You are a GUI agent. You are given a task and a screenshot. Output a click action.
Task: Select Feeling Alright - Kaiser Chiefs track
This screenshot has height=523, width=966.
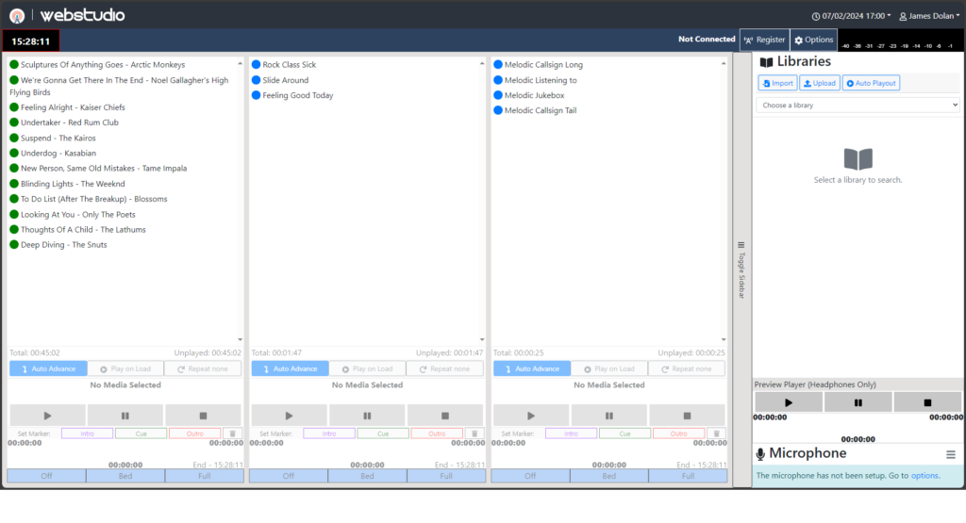pyautogui.click(x=73, y=107)
